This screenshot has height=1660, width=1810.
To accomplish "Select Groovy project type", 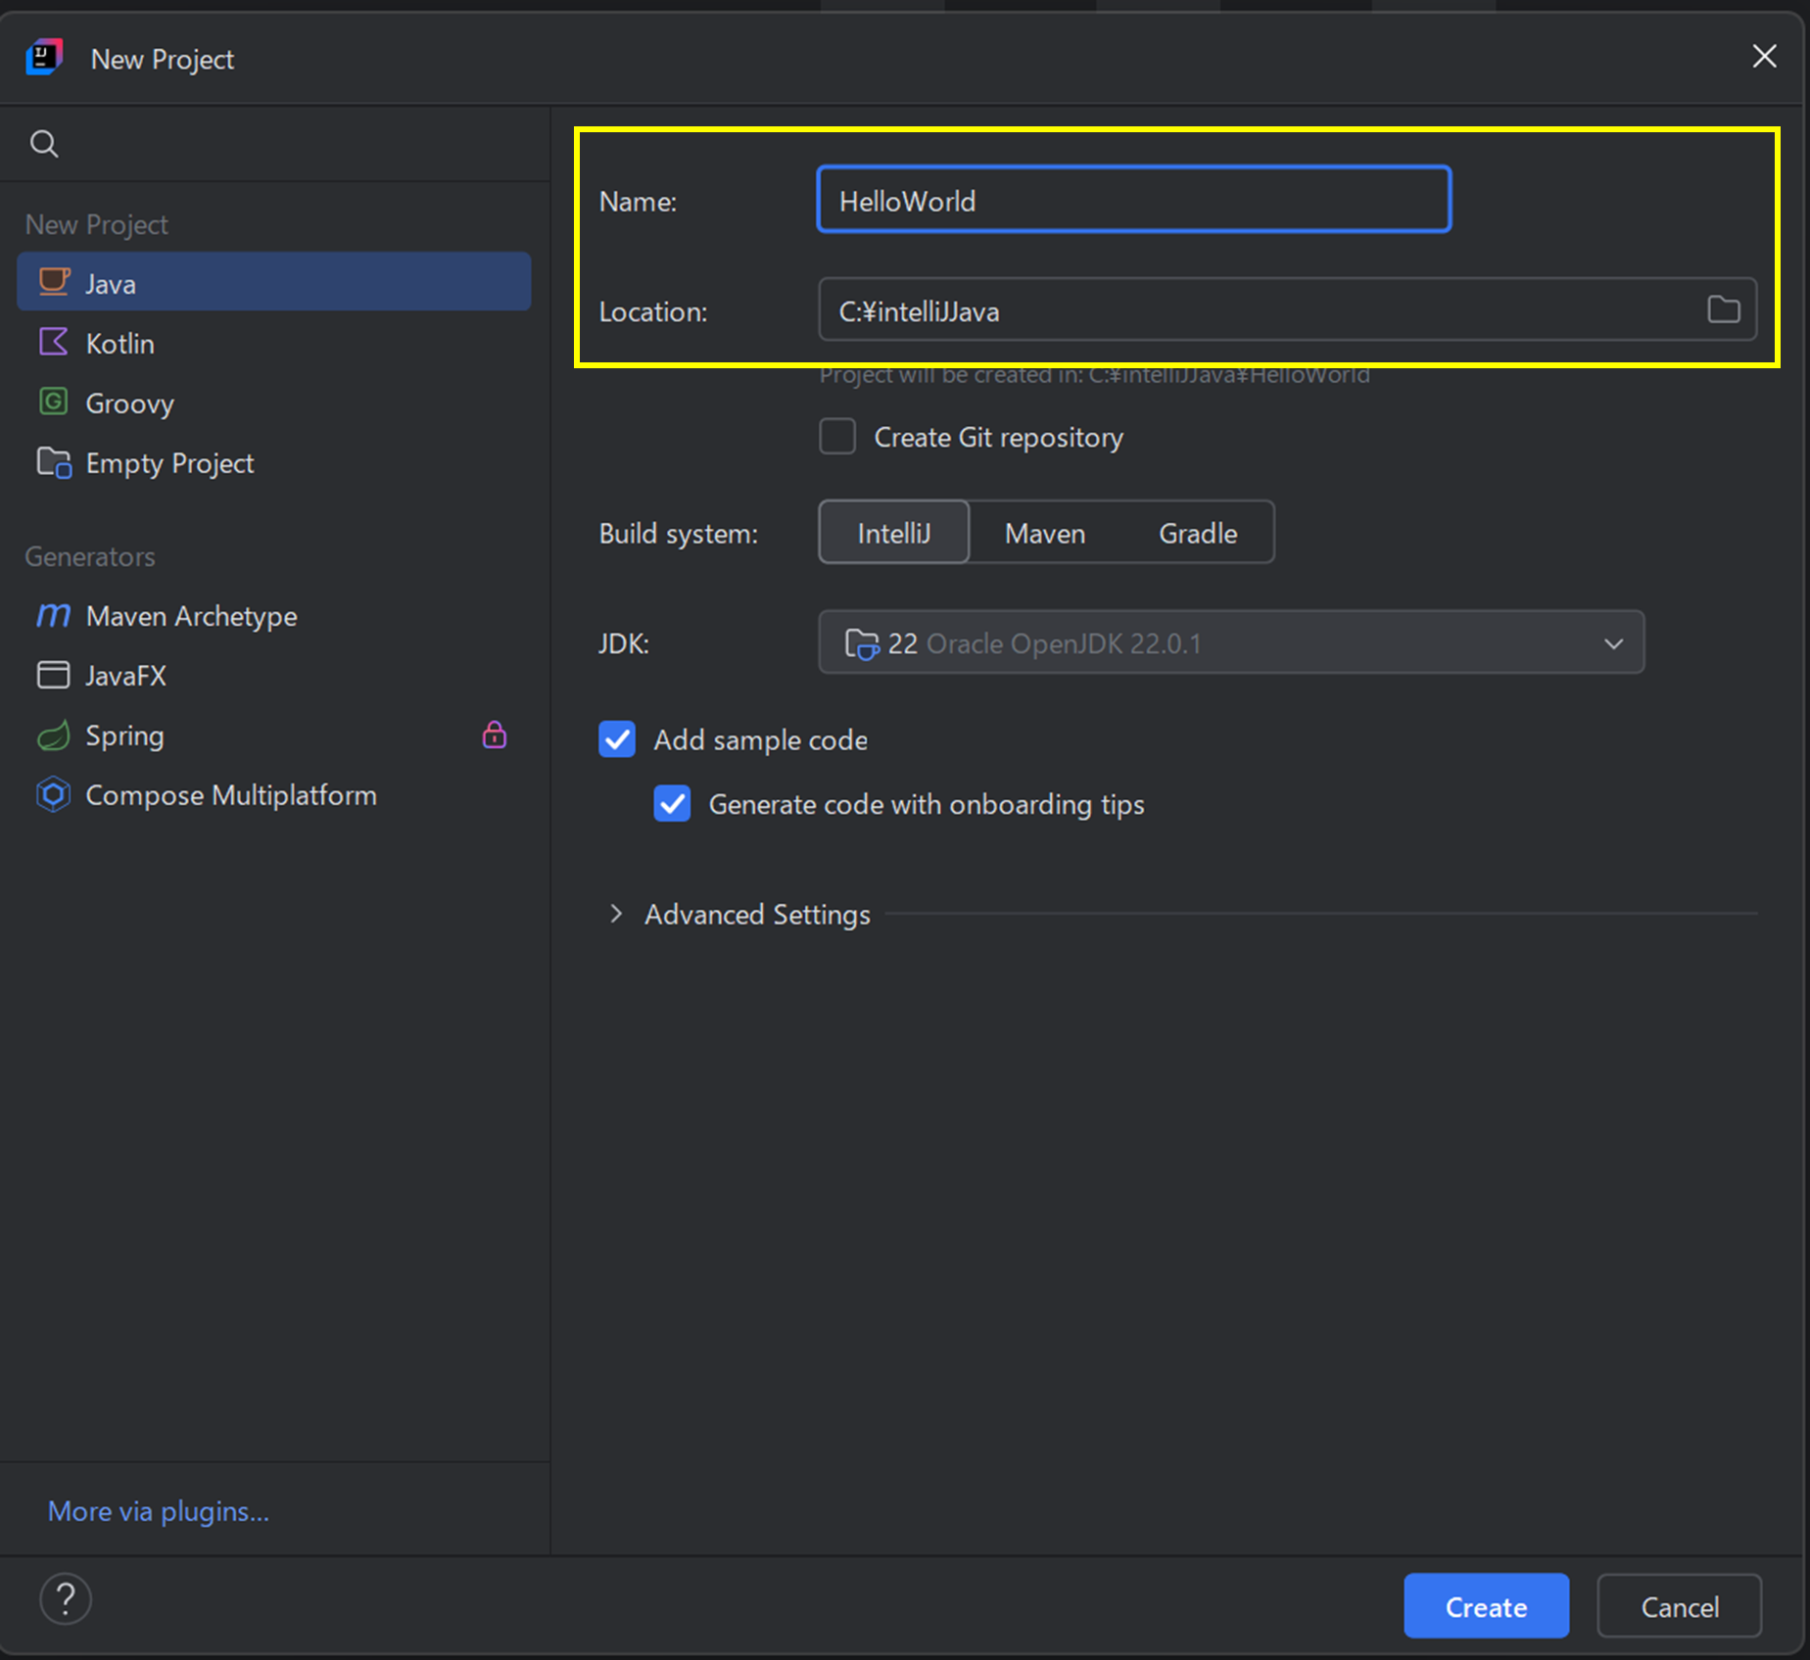I will (274, 403).
